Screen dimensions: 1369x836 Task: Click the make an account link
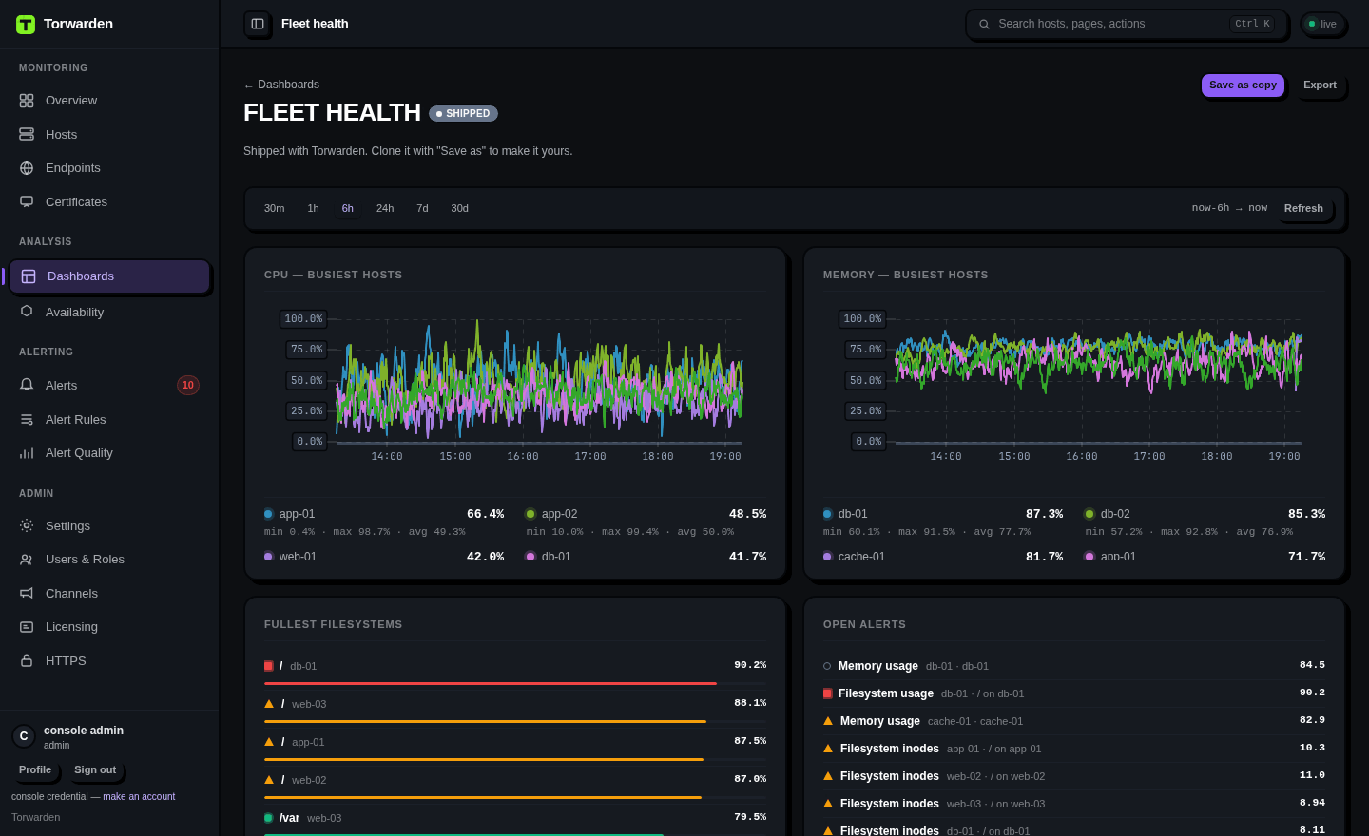(139, 797)
